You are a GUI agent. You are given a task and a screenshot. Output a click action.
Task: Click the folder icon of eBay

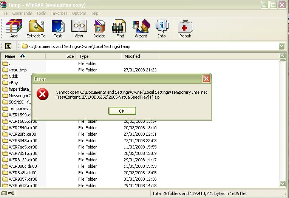5,83
